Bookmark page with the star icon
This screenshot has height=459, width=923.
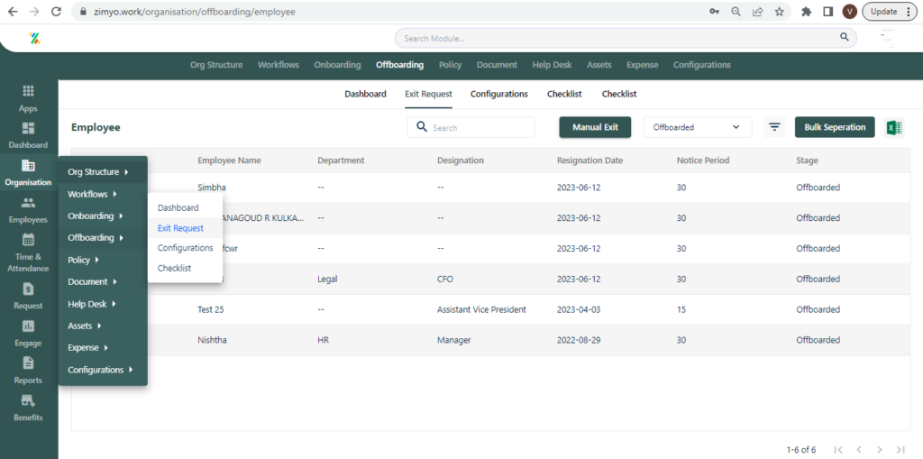click(780, 11)
